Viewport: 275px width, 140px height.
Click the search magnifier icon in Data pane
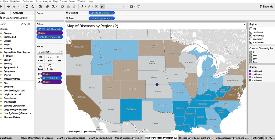pyautogui.click(x=22, y=24)
